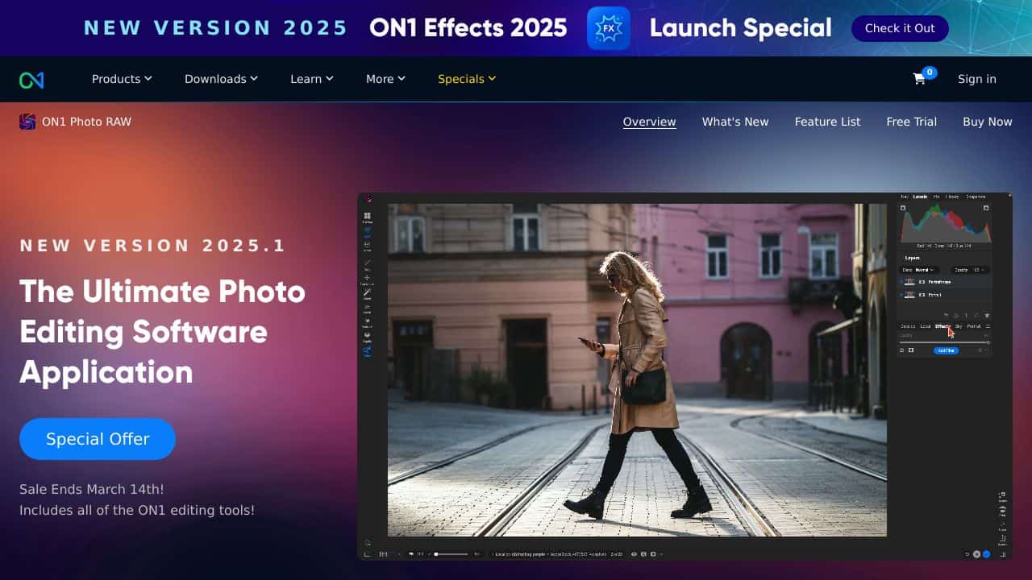Click the eye preview icon in bottom bar

[x=634, y=554]
